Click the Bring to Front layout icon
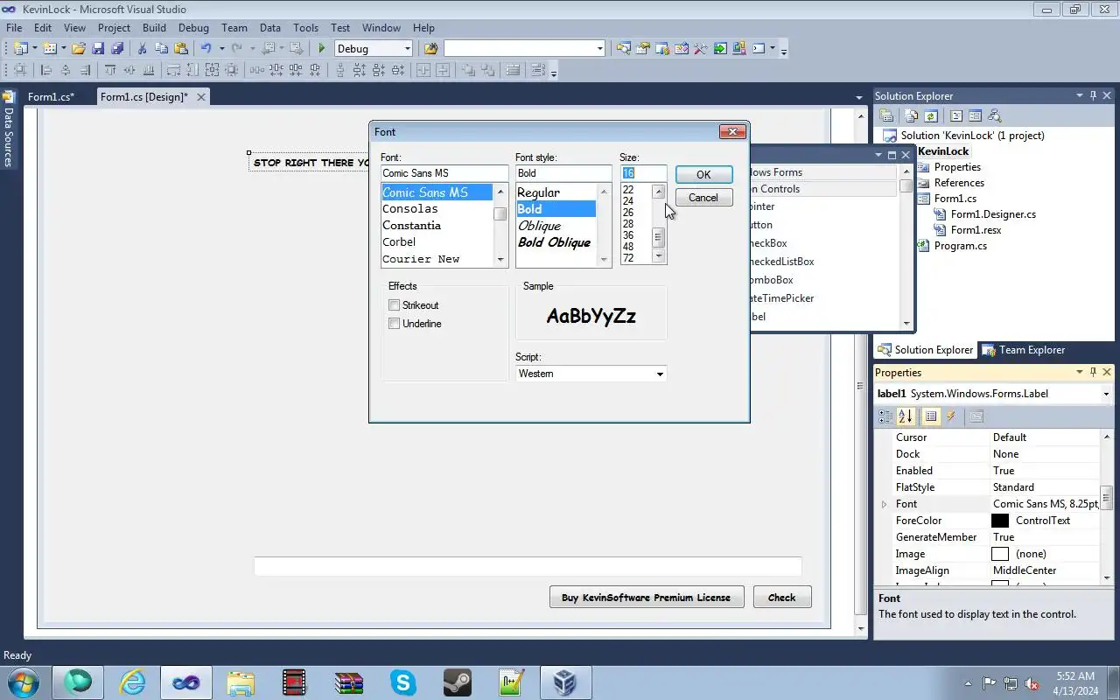Image resolution: width=1120 pixels, height=700 pixels. [469, 70]
